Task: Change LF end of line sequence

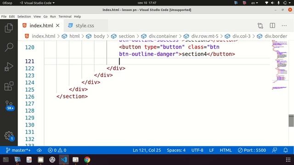Action: 211,150
